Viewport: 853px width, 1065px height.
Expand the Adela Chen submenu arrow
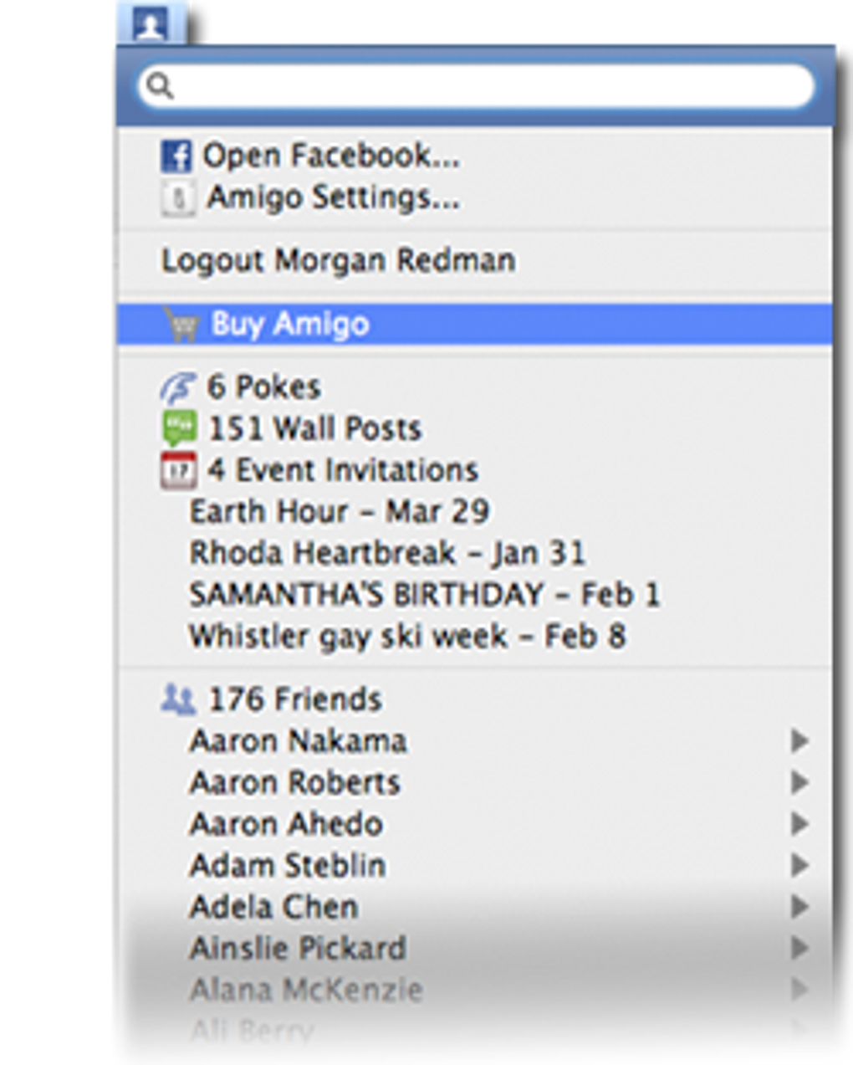pos(799,906)
